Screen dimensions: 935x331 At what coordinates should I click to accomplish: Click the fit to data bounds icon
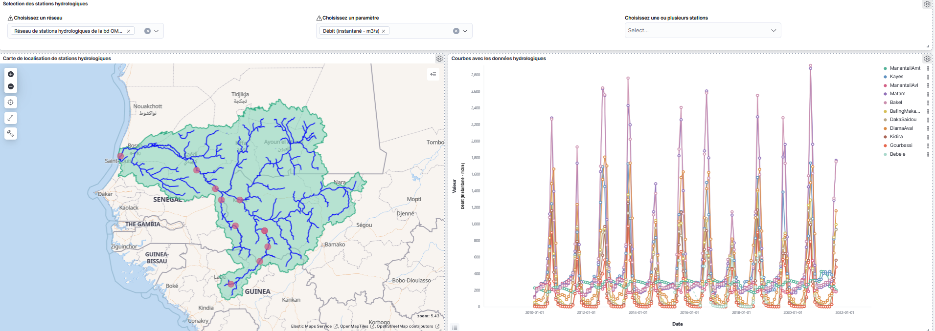click(11, 103)
